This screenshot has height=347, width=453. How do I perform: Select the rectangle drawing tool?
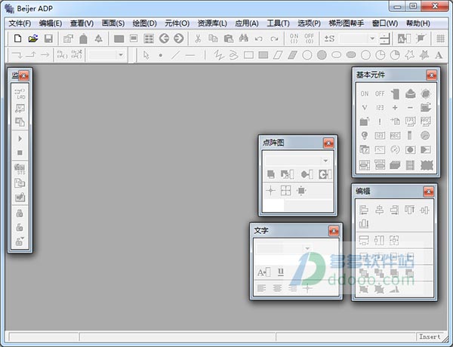248,55
